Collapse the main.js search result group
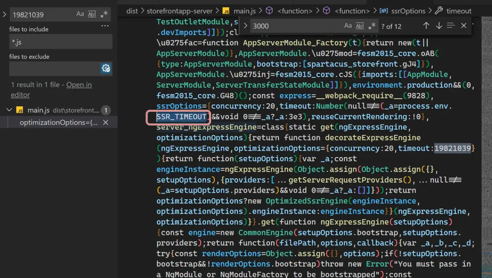Viewport: 492px width, 278px height. (x=9, y=110)
